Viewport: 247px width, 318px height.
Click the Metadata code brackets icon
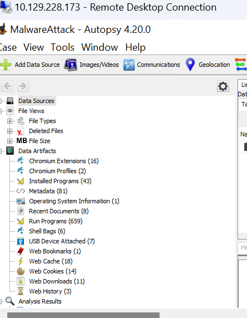click(x=21, y=191)
